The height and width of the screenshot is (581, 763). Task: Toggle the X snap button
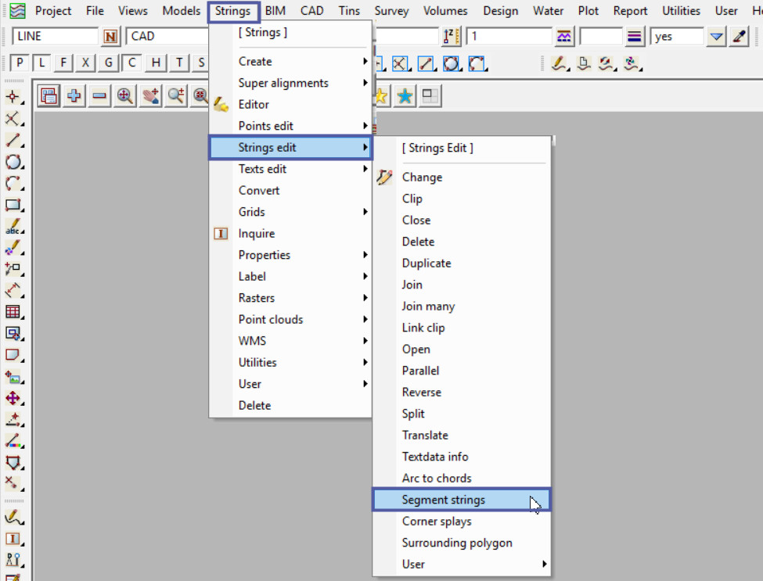pos(85,63)
